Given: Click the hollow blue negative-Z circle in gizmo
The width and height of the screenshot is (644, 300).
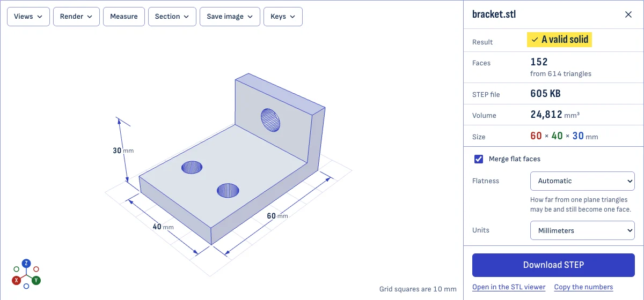Looking at the screenshot, I should [26, 286].
